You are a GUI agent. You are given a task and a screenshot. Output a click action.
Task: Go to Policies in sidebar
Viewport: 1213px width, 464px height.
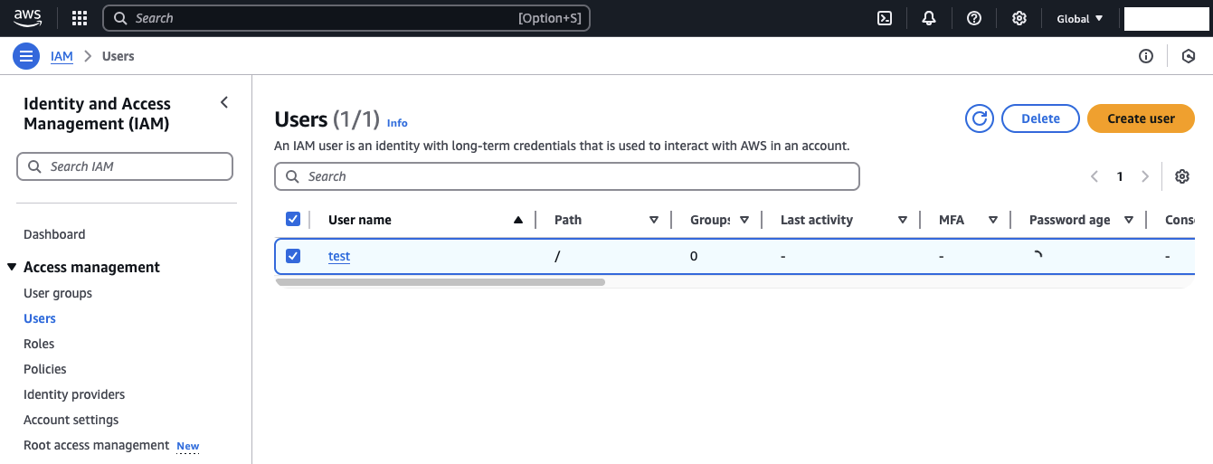[45, 369]
